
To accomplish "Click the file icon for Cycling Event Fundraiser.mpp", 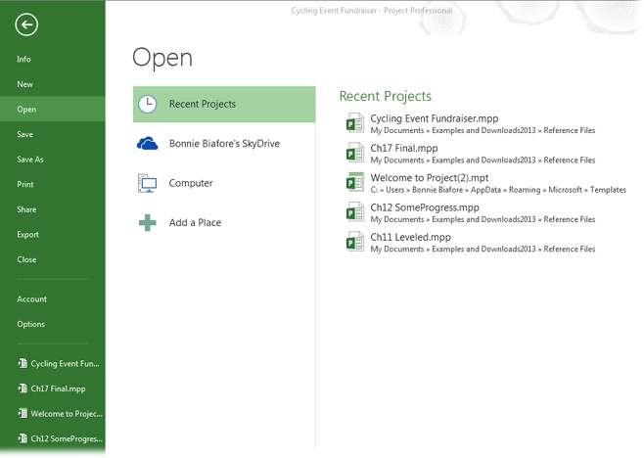I will (x=355, y=123).
